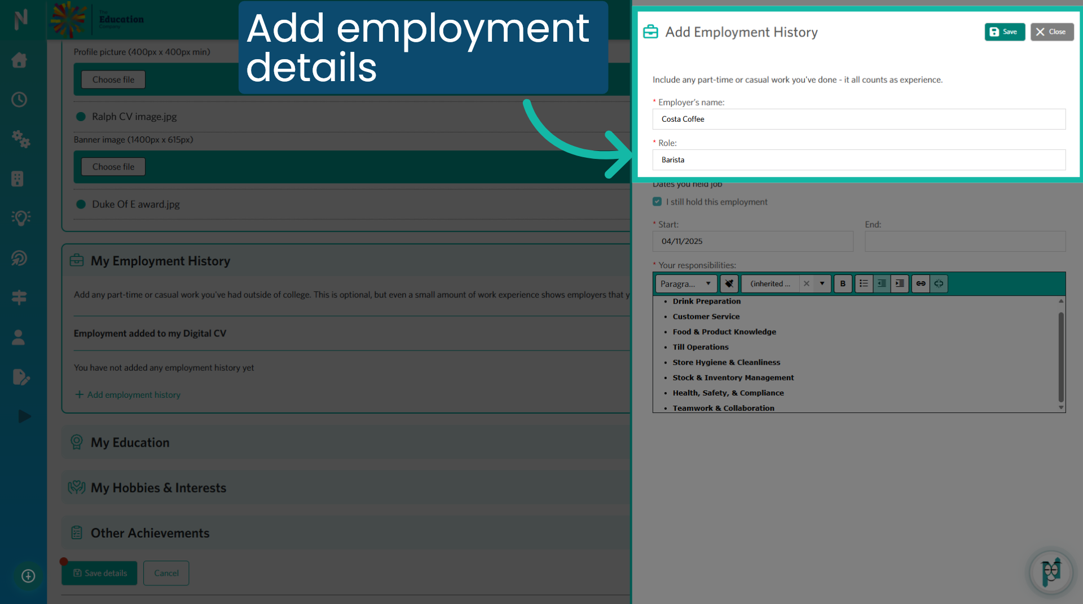Viewport: 1083px width, 604px height.
Task: Click the Start date field
Action: pos(752,241)
